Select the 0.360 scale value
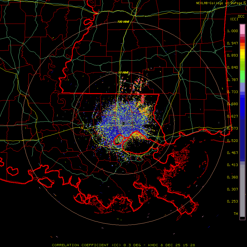This screenshot has height=247, width=247. click(x=232, y=177)
